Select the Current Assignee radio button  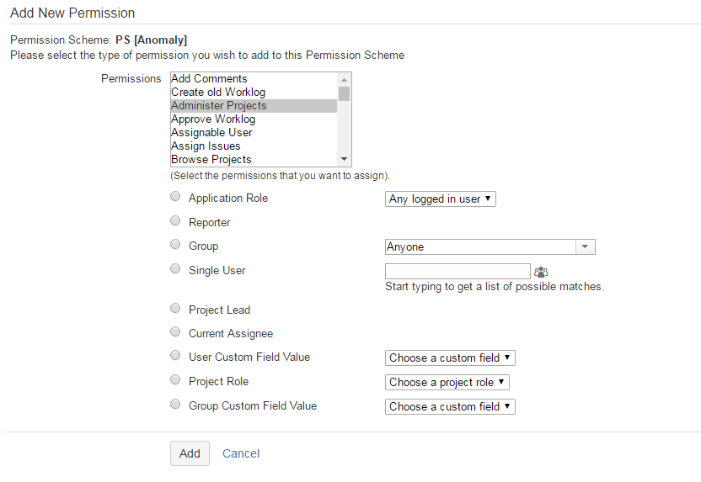coord(175,332)
